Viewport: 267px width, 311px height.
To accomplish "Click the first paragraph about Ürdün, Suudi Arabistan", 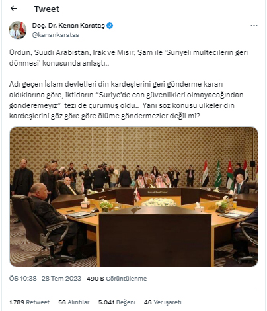I will 128,58.
